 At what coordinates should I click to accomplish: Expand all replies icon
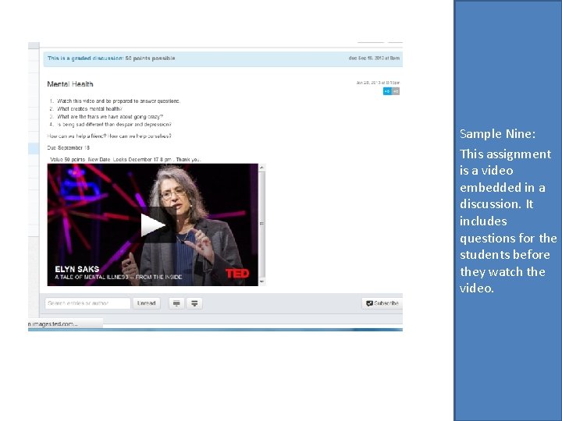[x=194, y=303]
